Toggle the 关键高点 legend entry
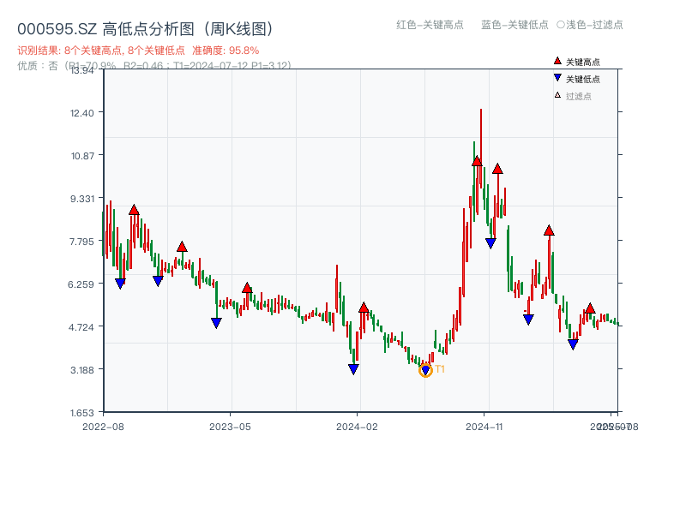Viewport: 686px width, 514px height. click(577, 62)
